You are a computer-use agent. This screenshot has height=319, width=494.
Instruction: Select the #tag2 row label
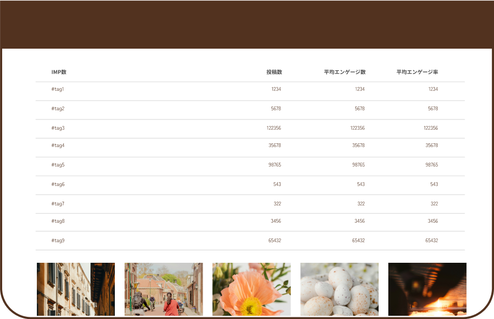(58, 109)
